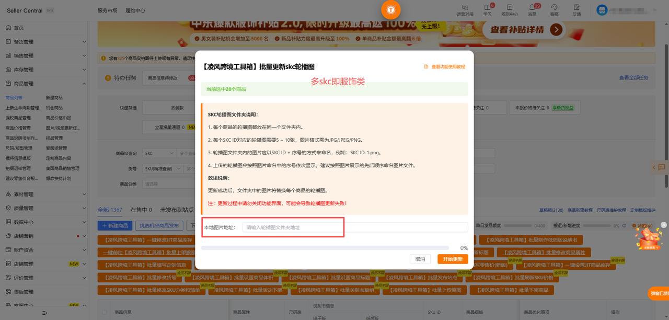
Task: Click 批量制作纸质版说明书 toolbox button
Action: click(x=530, y=240)
